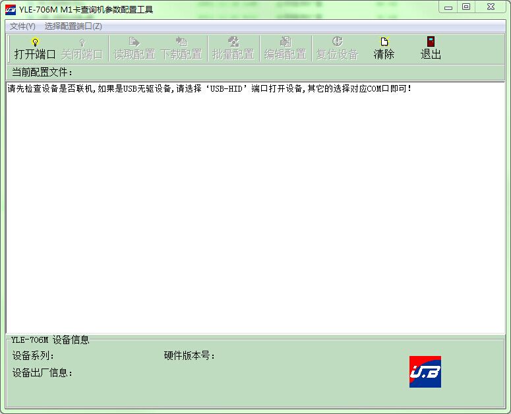Click the red and blue logo image
The width and height of the screenshot is (511, 414).
(x=425, y=372)
